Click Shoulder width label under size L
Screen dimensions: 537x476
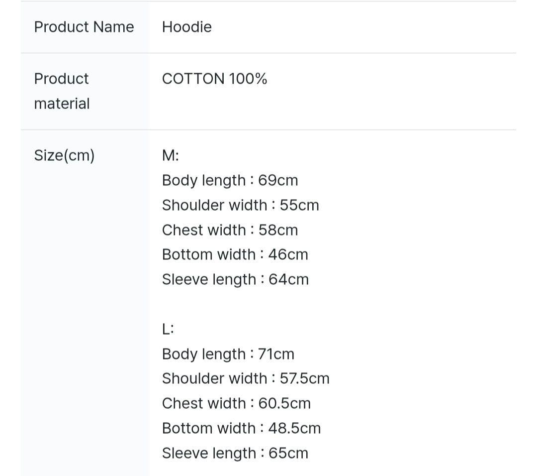pos(214,378)
